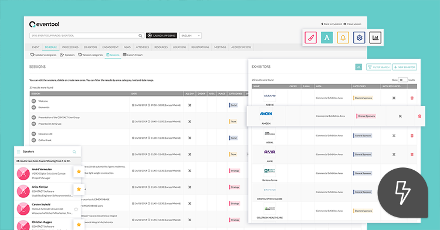Open the yellow bell notifications icon
The image size is (440, 230).
click(343, 37)
